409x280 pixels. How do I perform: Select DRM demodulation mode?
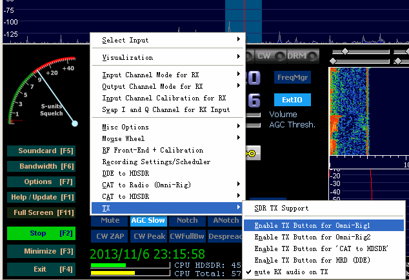tap(303, 56)
